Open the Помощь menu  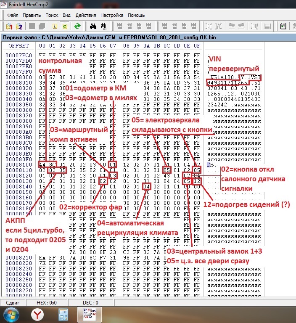click(136, 15)
